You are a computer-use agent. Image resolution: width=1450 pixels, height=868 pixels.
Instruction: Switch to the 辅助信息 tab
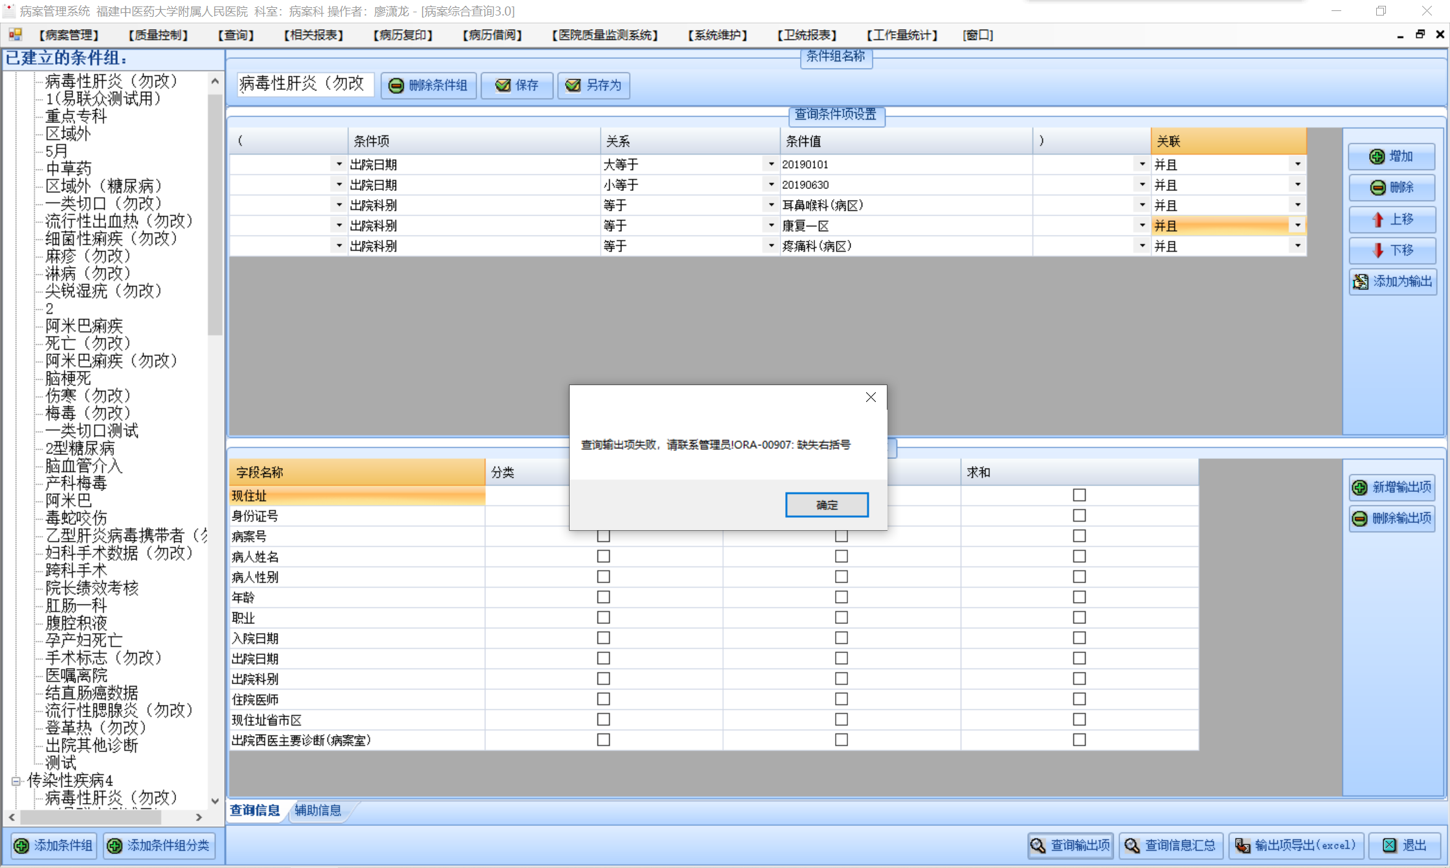click(317, 810)
